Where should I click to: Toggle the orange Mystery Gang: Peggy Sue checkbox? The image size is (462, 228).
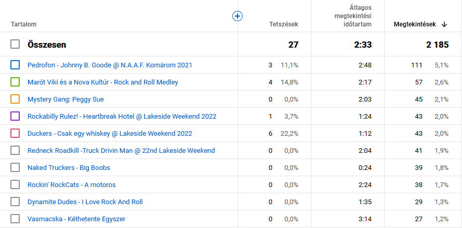(x=15, y=99)
